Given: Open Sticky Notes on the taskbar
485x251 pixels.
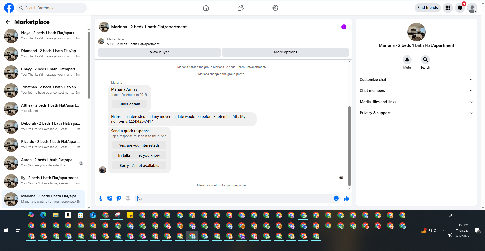Looking at the screenshot, I should point(130,215).
